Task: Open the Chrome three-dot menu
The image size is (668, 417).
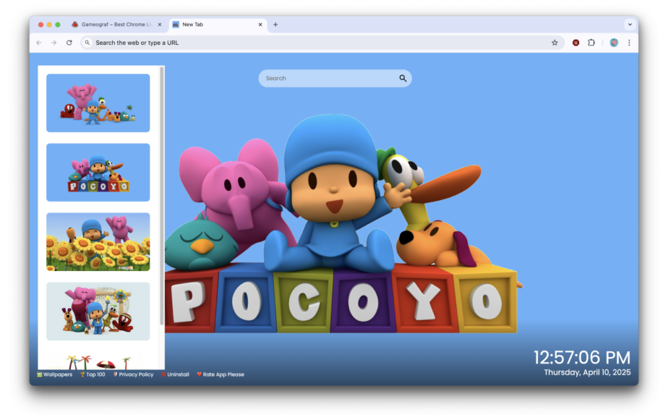Action: 629,42
